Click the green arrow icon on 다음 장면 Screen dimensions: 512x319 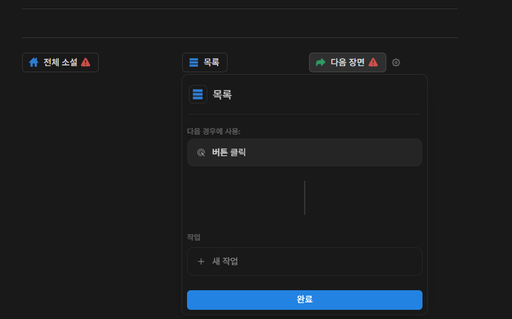point(321,62)
